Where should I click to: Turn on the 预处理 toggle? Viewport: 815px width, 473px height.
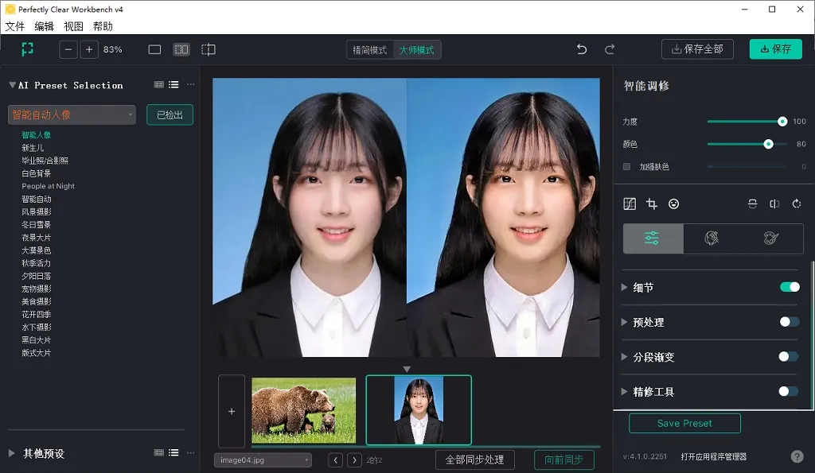coord(788,322)
